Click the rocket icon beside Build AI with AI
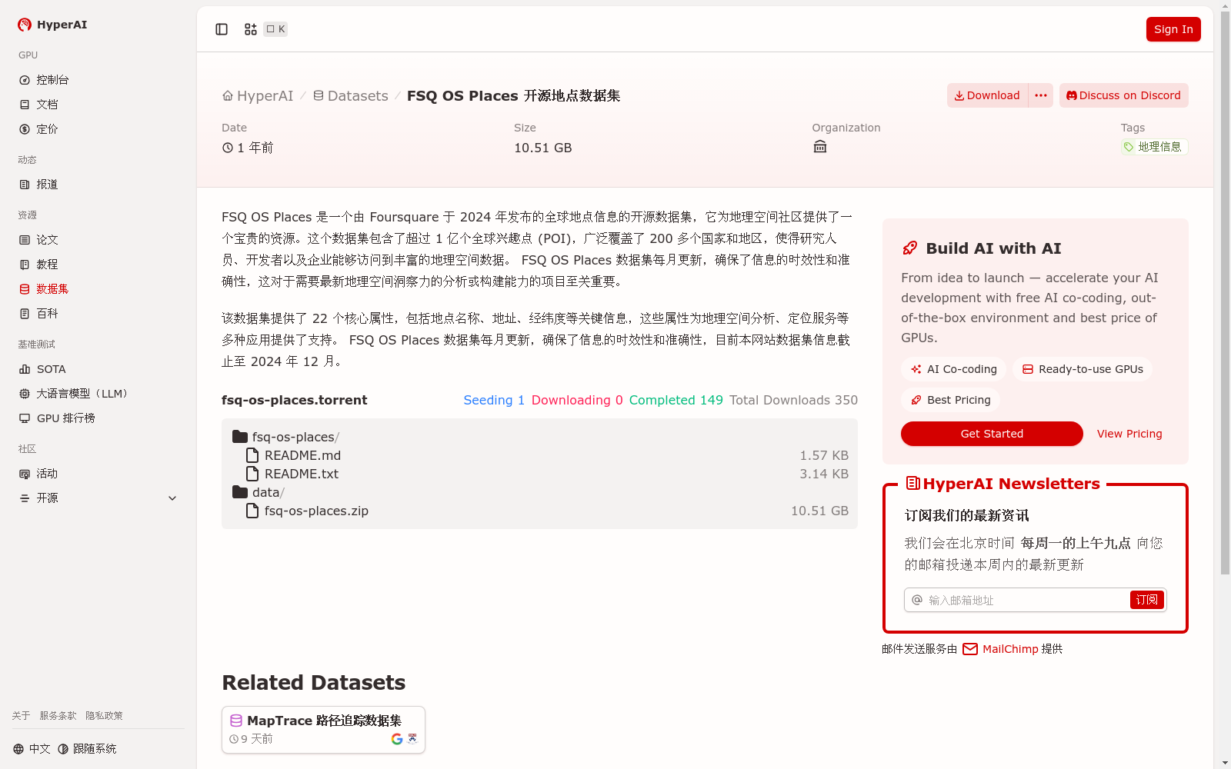This screenshot has height=769, width=1231. click(910, 248)
